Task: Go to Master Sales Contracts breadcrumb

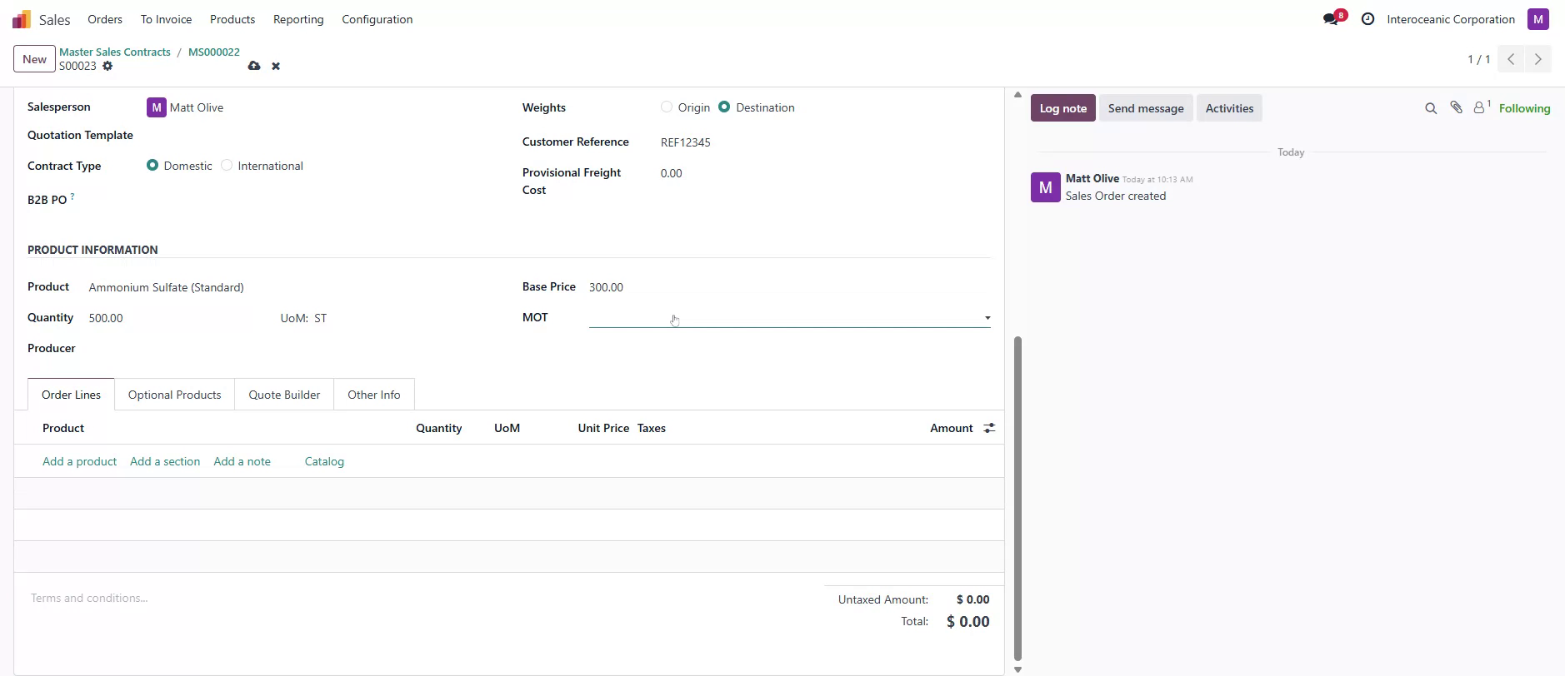Action: pos(115,52)
